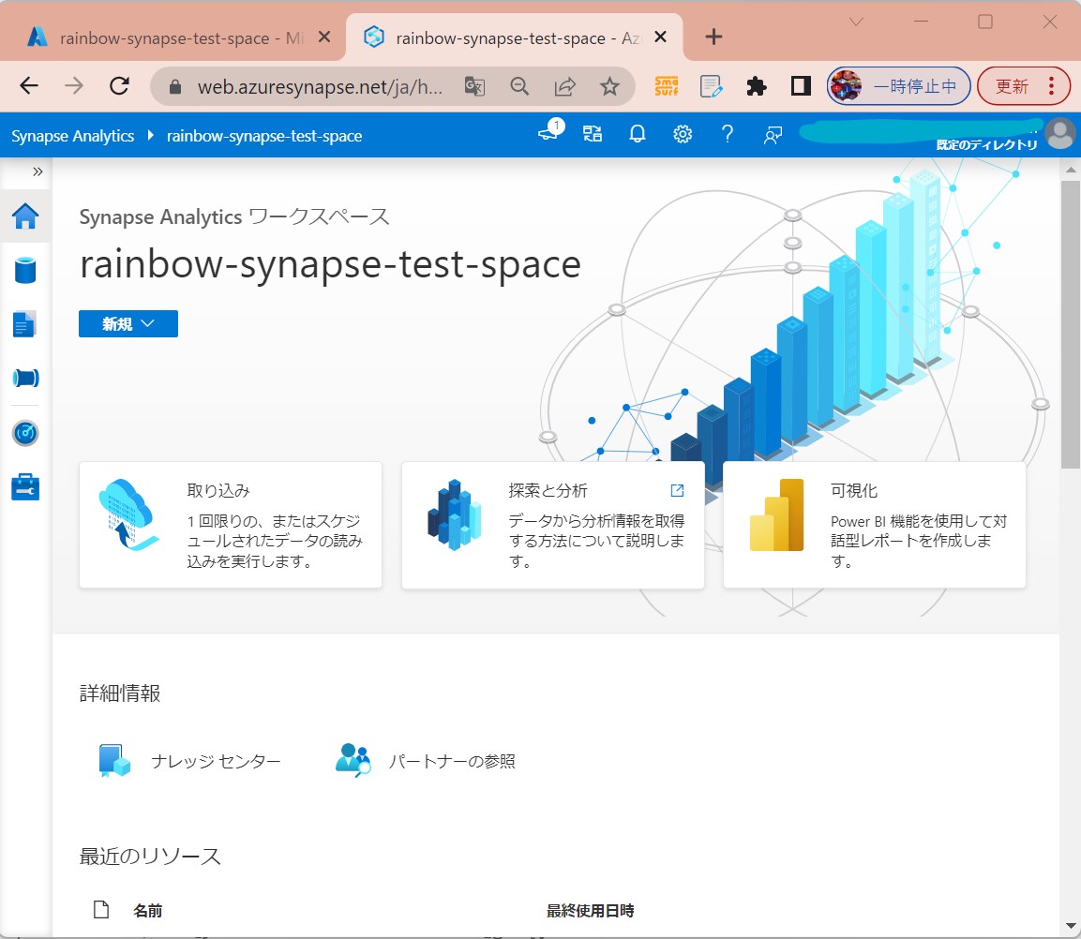The height and width of the screenshot is (939, 1081).
Task: Go forward in browser history
Action: pos(74,86)
